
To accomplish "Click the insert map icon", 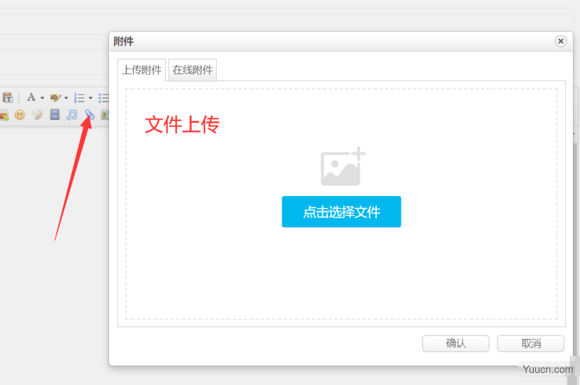I will coord(105,115).
